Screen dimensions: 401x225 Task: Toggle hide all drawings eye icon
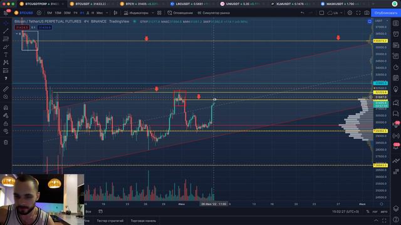click(6, 131)
